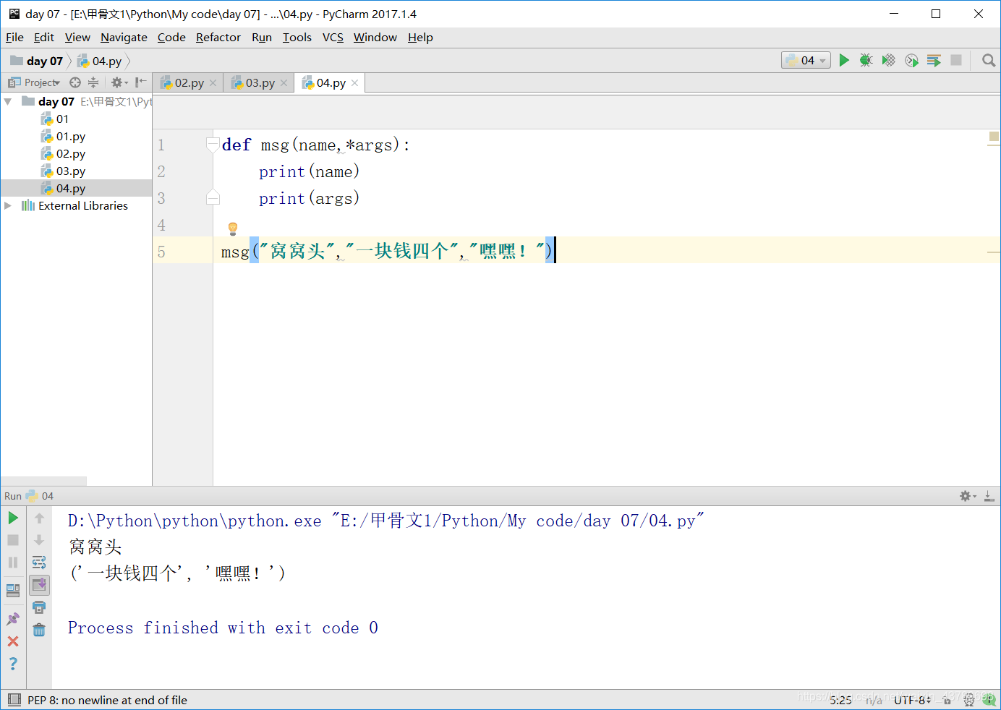This screenshot has width=1001, height=710.
Task: Open Run panel settings gear
Action: tap(967, 496)
